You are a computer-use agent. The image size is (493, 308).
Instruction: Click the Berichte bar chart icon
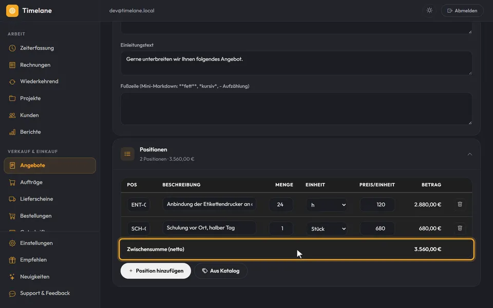tap(12, 132)
